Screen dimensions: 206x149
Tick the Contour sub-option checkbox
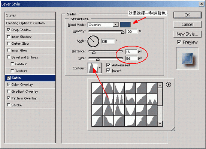tap(12, 64)
